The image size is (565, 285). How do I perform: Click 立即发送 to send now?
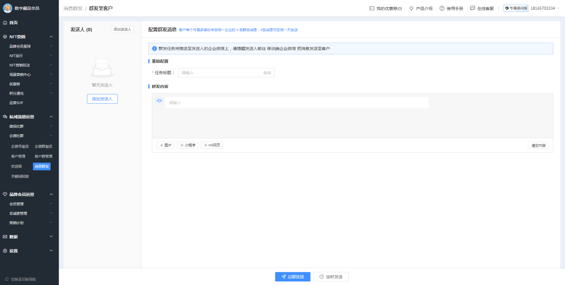(292, 277)
